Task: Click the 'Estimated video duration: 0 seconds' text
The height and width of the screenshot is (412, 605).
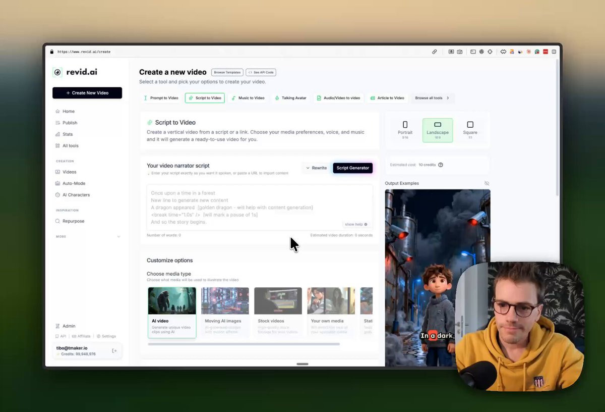Action: tap(341, 235)
